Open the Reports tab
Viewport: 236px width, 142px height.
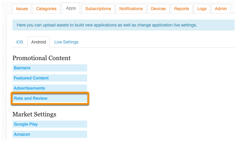181,9
